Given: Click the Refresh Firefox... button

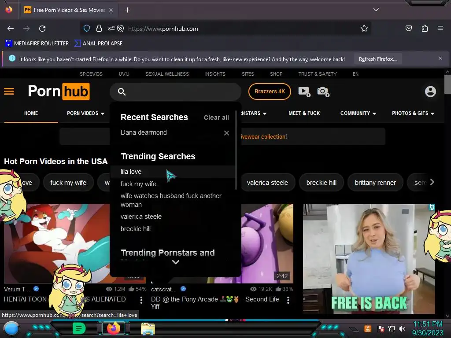Looking at the screenshot, I should click(x=377, y=59).
